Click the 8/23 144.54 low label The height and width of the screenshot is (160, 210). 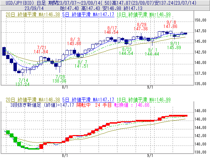(126, 51)
